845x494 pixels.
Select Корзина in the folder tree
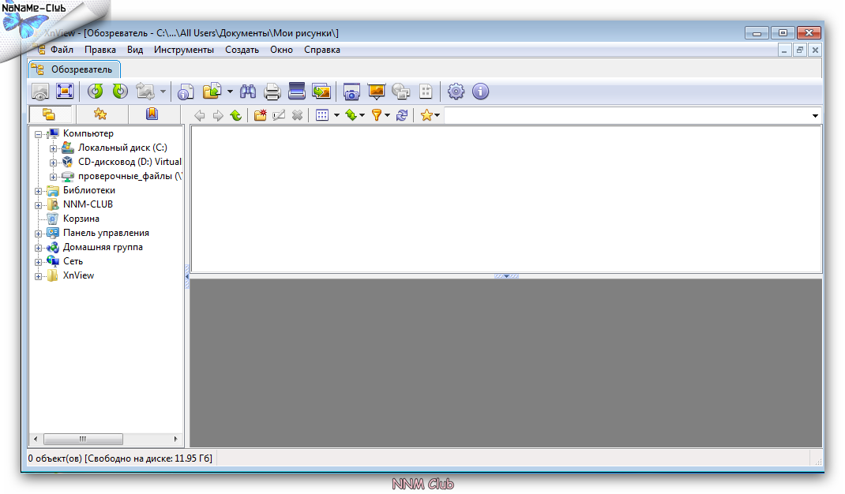pyautogui.click(x=81, y=219)
